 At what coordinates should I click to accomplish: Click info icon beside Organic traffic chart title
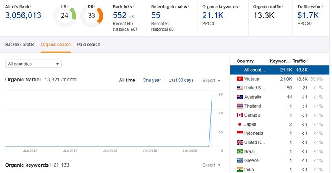[41, 79]
